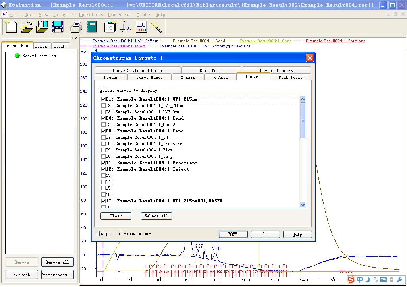
Task: Uncheck the 04 Cond curve checkbox
Action: click(104, 118)
